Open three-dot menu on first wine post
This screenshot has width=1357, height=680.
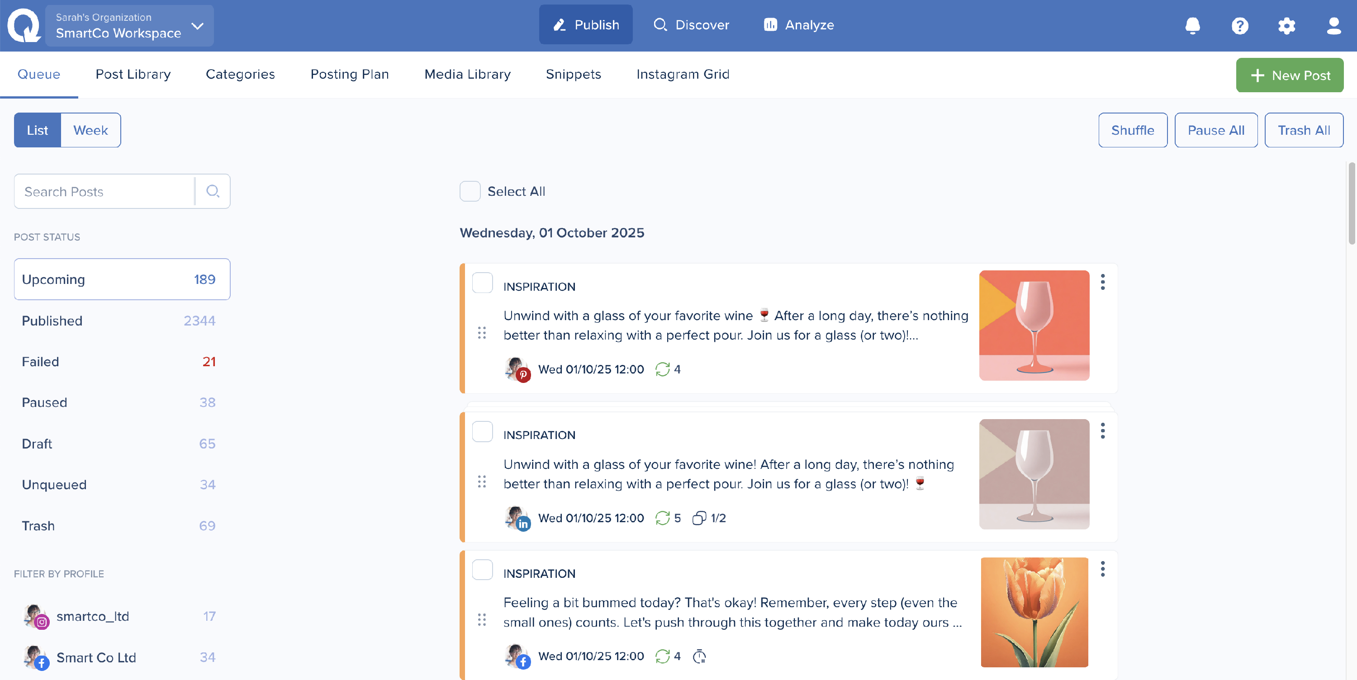pos(1103,282)
